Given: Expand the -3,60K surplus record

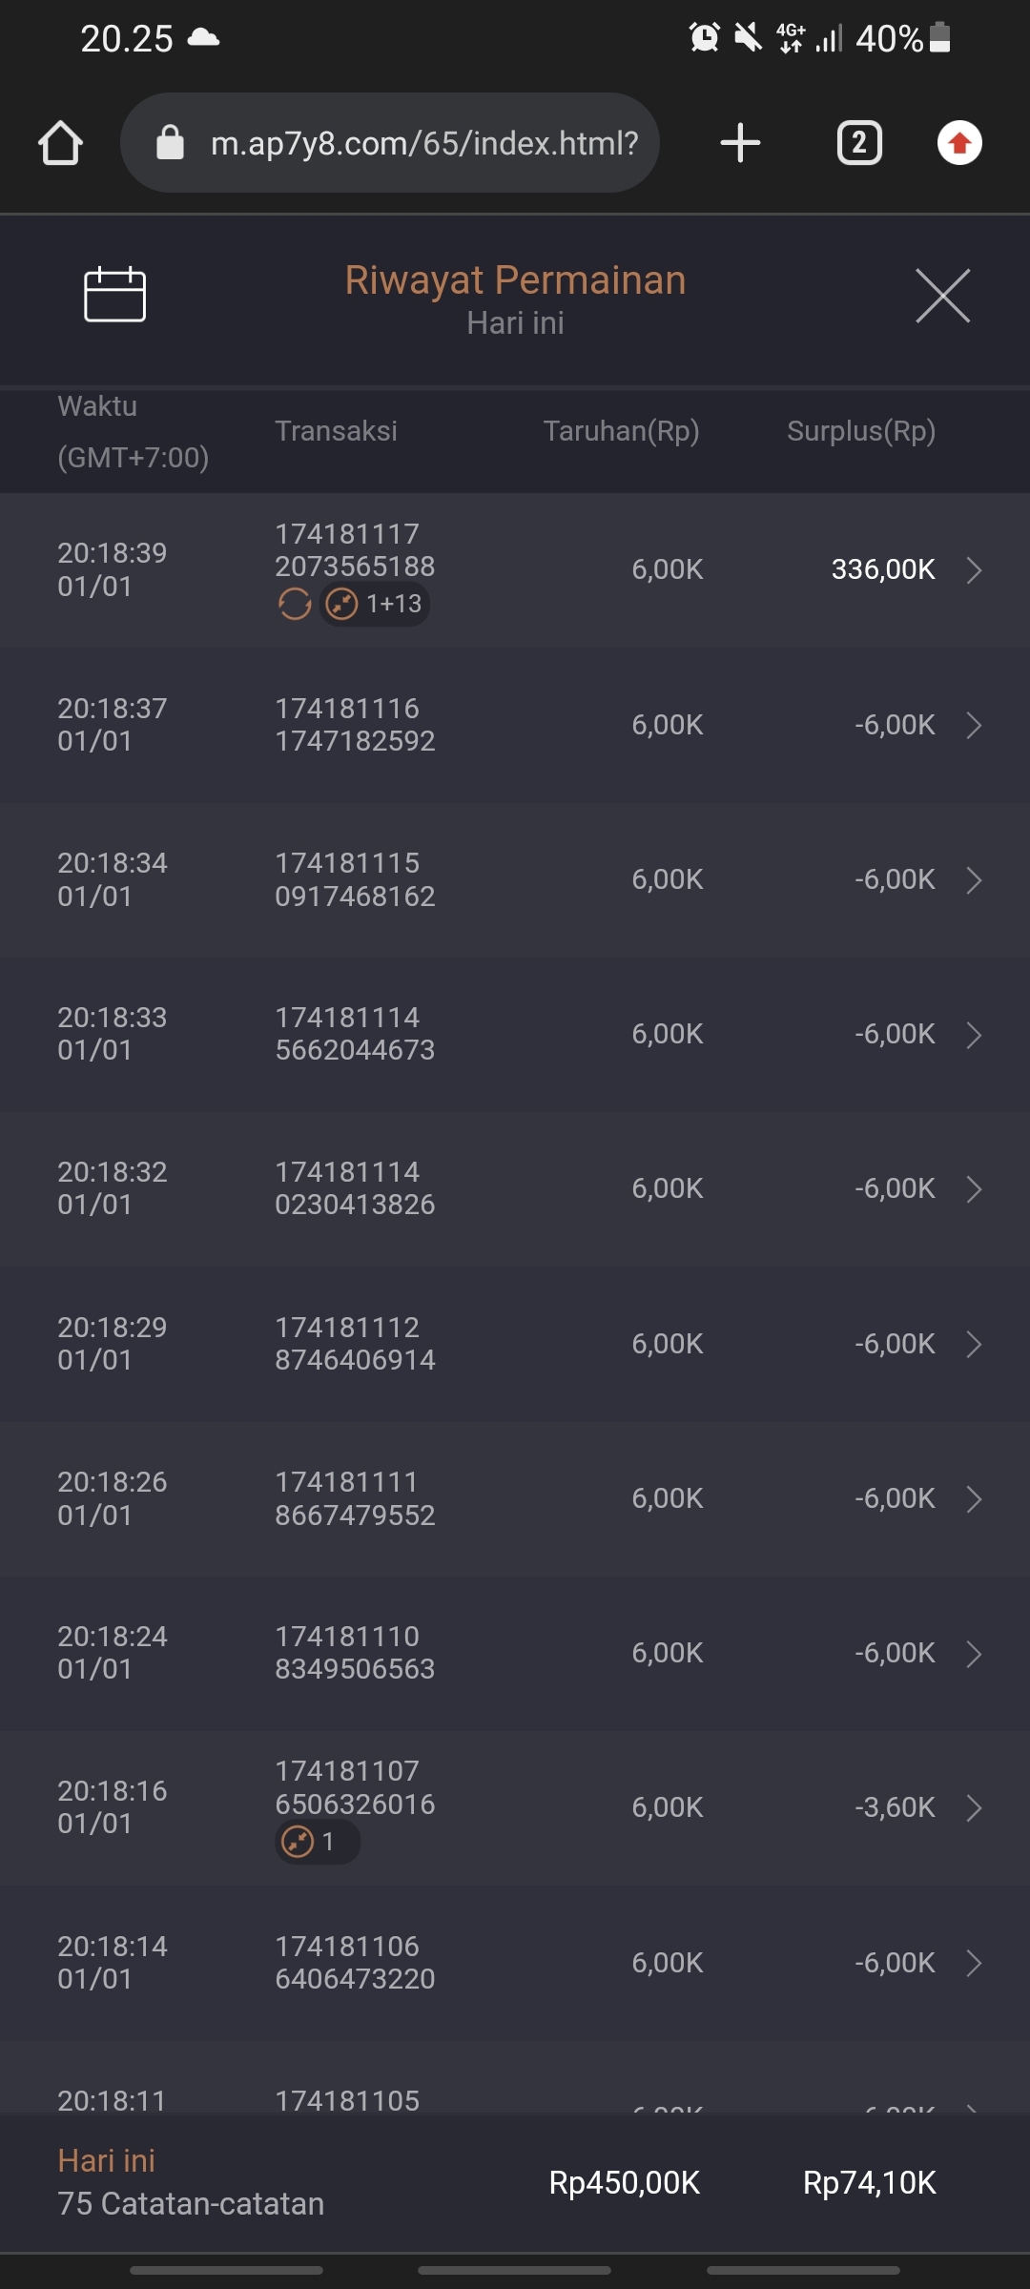Looking at the screenshot, I should point(974,1808).
